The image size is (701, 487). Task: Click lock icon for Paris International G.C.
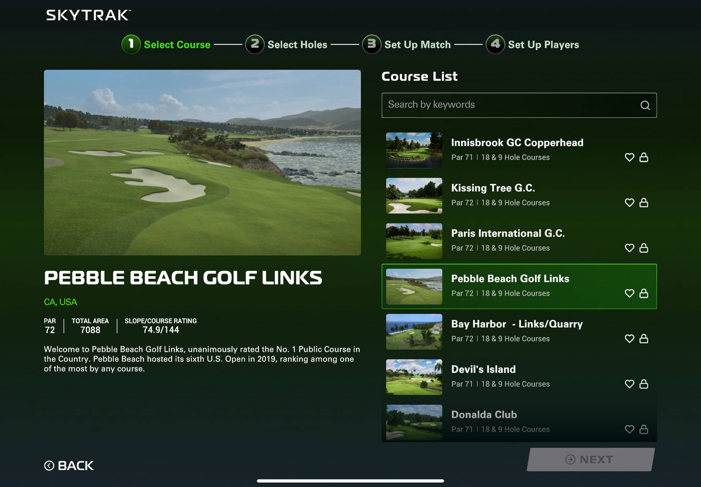(644, 248)
